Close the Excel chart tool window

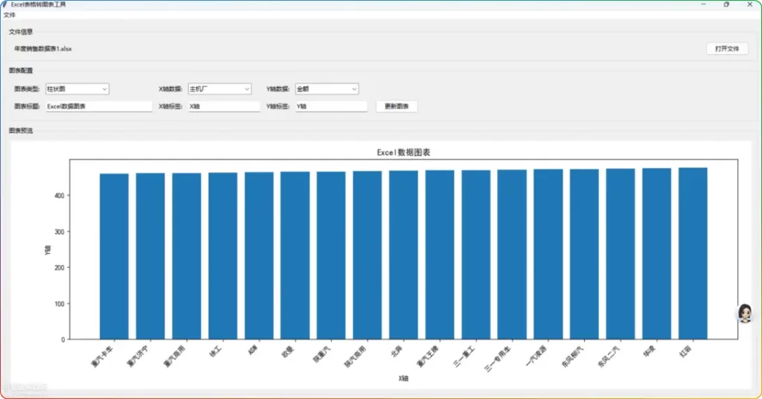[750, 4]
